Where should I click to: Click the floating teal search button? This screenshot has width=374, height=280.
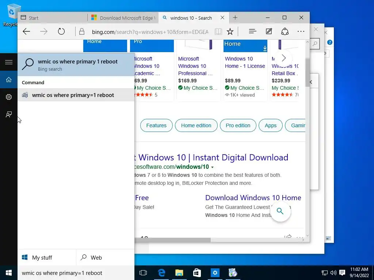coord(280,211)
